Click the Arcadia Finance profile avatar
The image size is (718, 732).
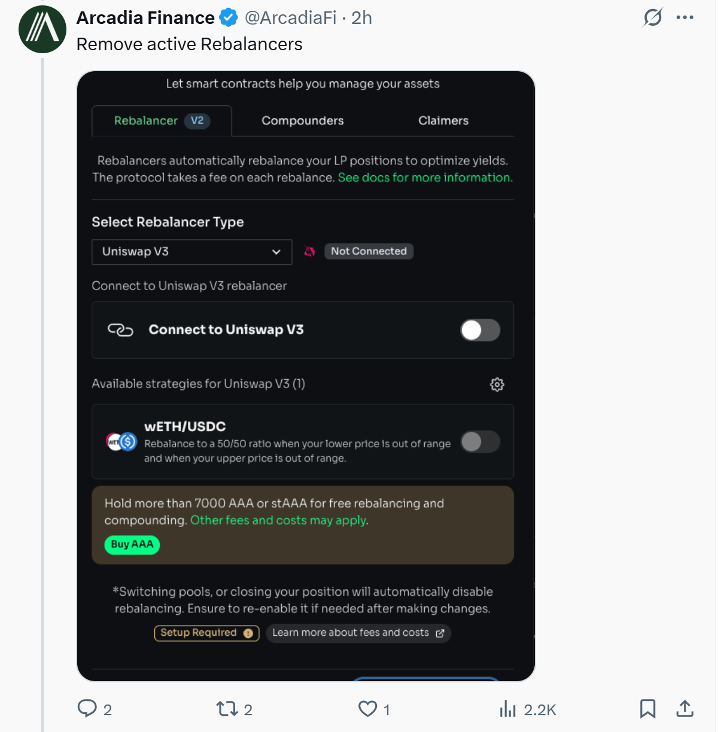[x=42, y=29]
